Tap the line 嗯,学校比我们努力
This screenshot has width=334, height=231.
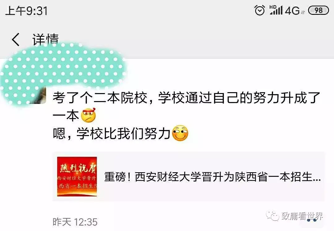click(112, 134)
